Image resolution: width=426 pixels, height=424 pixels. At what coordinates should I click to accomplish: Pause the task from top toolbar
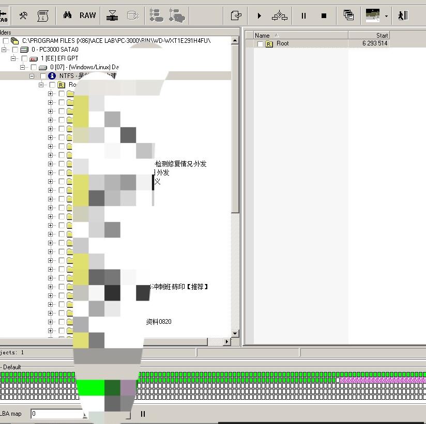tap(304, 15)
